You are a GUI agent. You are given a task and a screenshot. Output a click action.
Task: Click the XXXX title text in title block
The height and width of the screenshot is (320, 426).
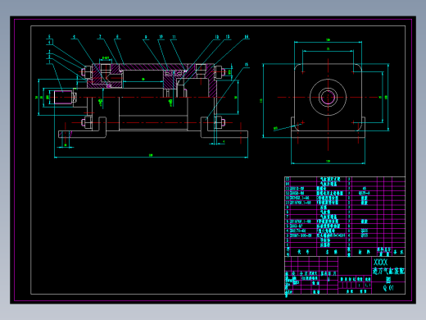(380, 263)
